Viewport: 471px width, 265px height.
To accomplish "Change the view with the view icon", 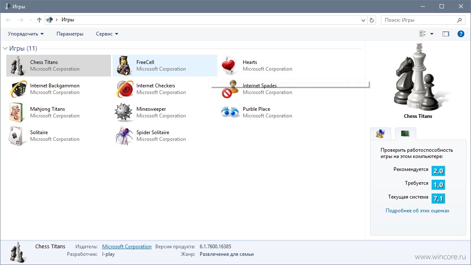I will coord(422,34).
